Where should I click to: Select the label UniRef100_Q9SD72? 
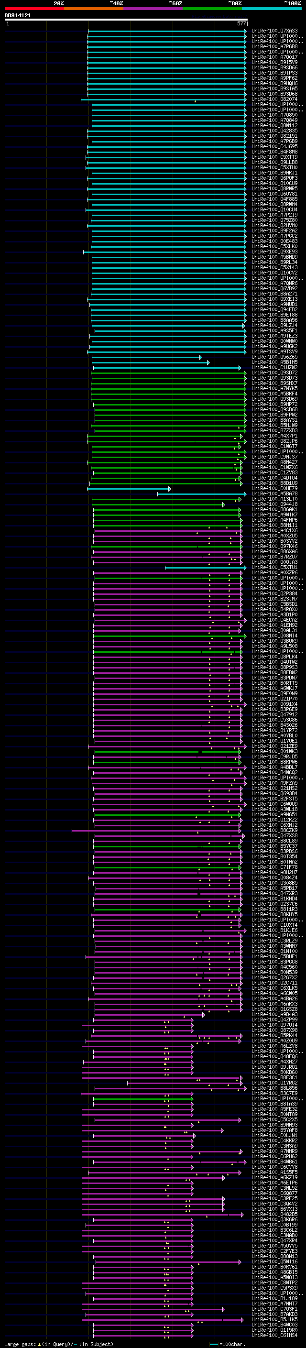click(x=274, y=373)
